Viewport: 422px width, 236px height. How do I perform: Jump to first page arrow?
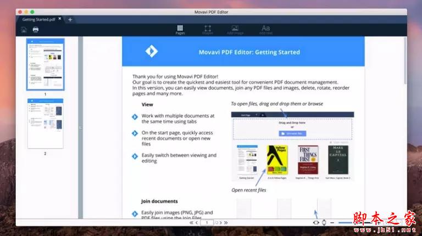coord(191,223)
